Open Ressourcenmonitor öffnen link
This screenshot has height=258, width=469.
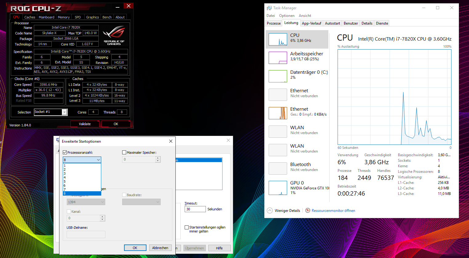tap(333, 211)
